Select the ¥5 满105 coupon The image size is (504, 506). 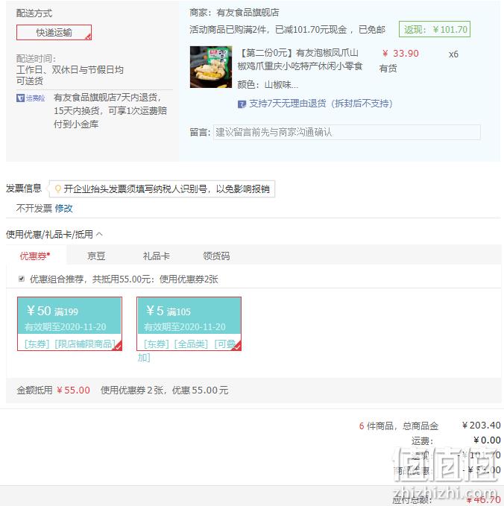(x=189, y=323)
